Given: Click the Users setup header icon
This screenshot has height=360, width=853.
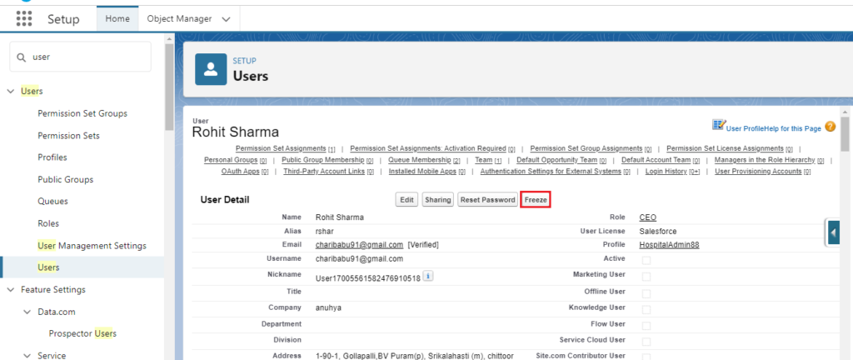Looking at the screenshot, I should pyautogui.click(x=211, y=69).
